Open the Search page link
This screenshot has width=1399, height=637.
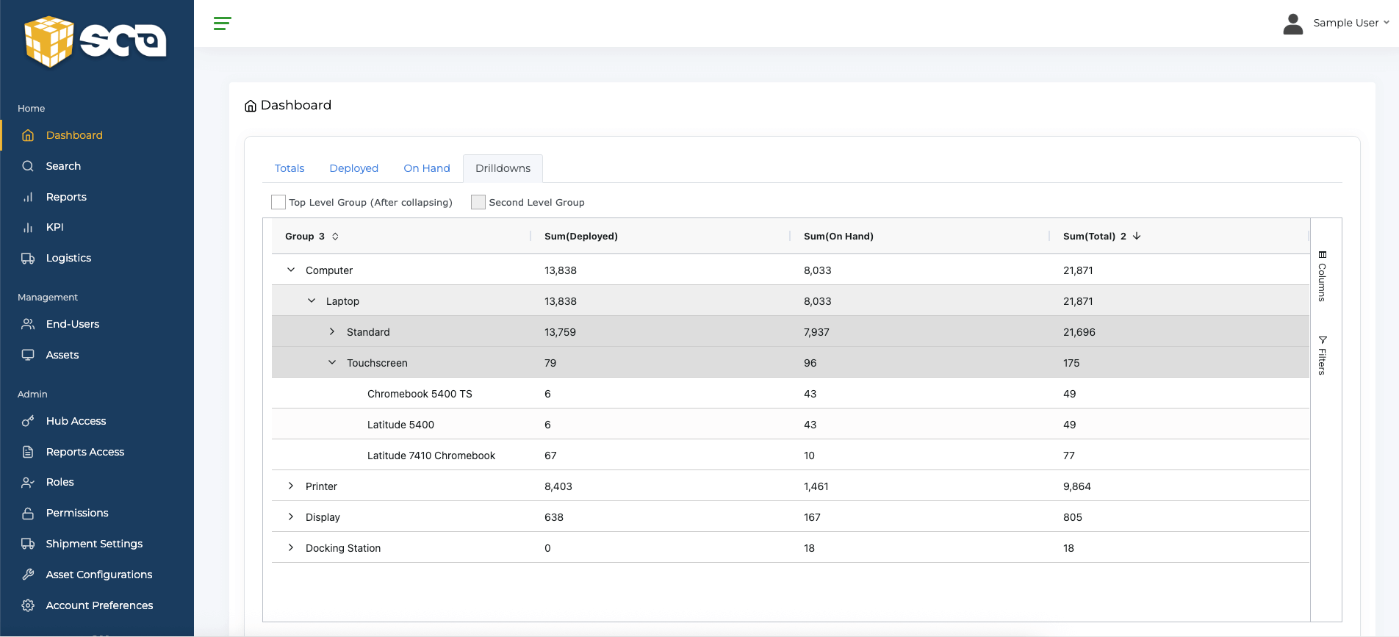(63, 166)
